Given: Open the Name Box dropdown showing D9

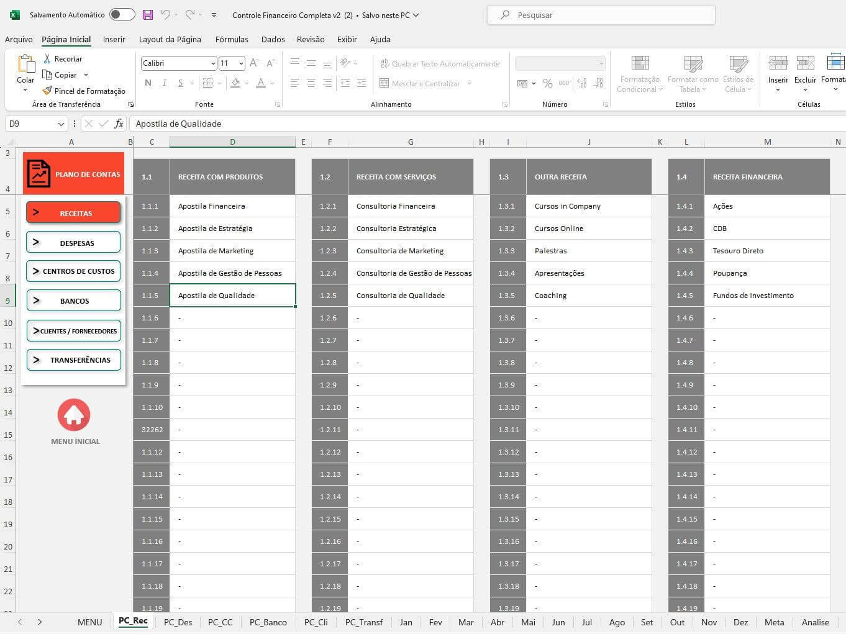Looking at the screenshot, I should point(60,124).
